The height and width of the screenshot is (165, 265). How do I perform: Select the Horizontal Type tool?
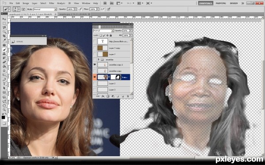click(x=4, y=84)
